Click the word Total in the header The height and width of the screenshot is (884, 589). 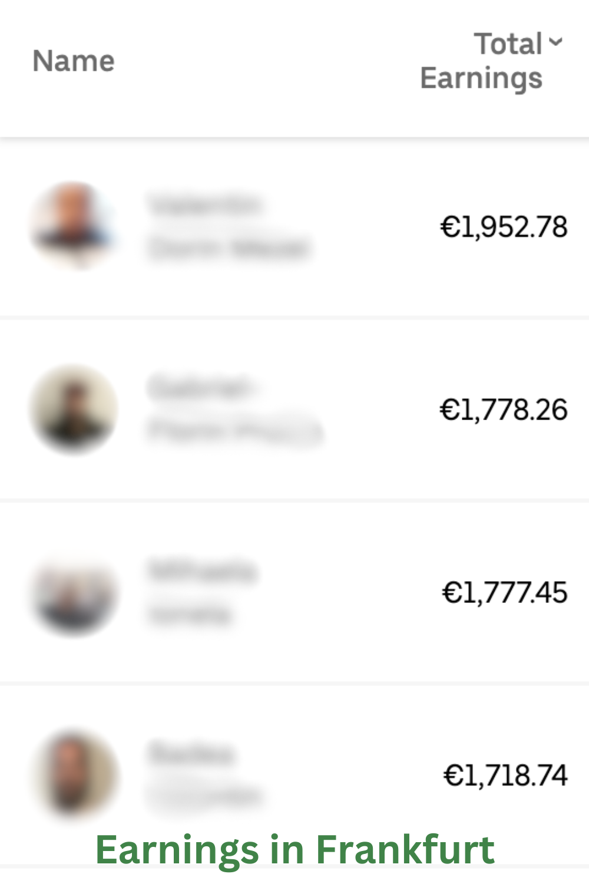coord(508,44)
